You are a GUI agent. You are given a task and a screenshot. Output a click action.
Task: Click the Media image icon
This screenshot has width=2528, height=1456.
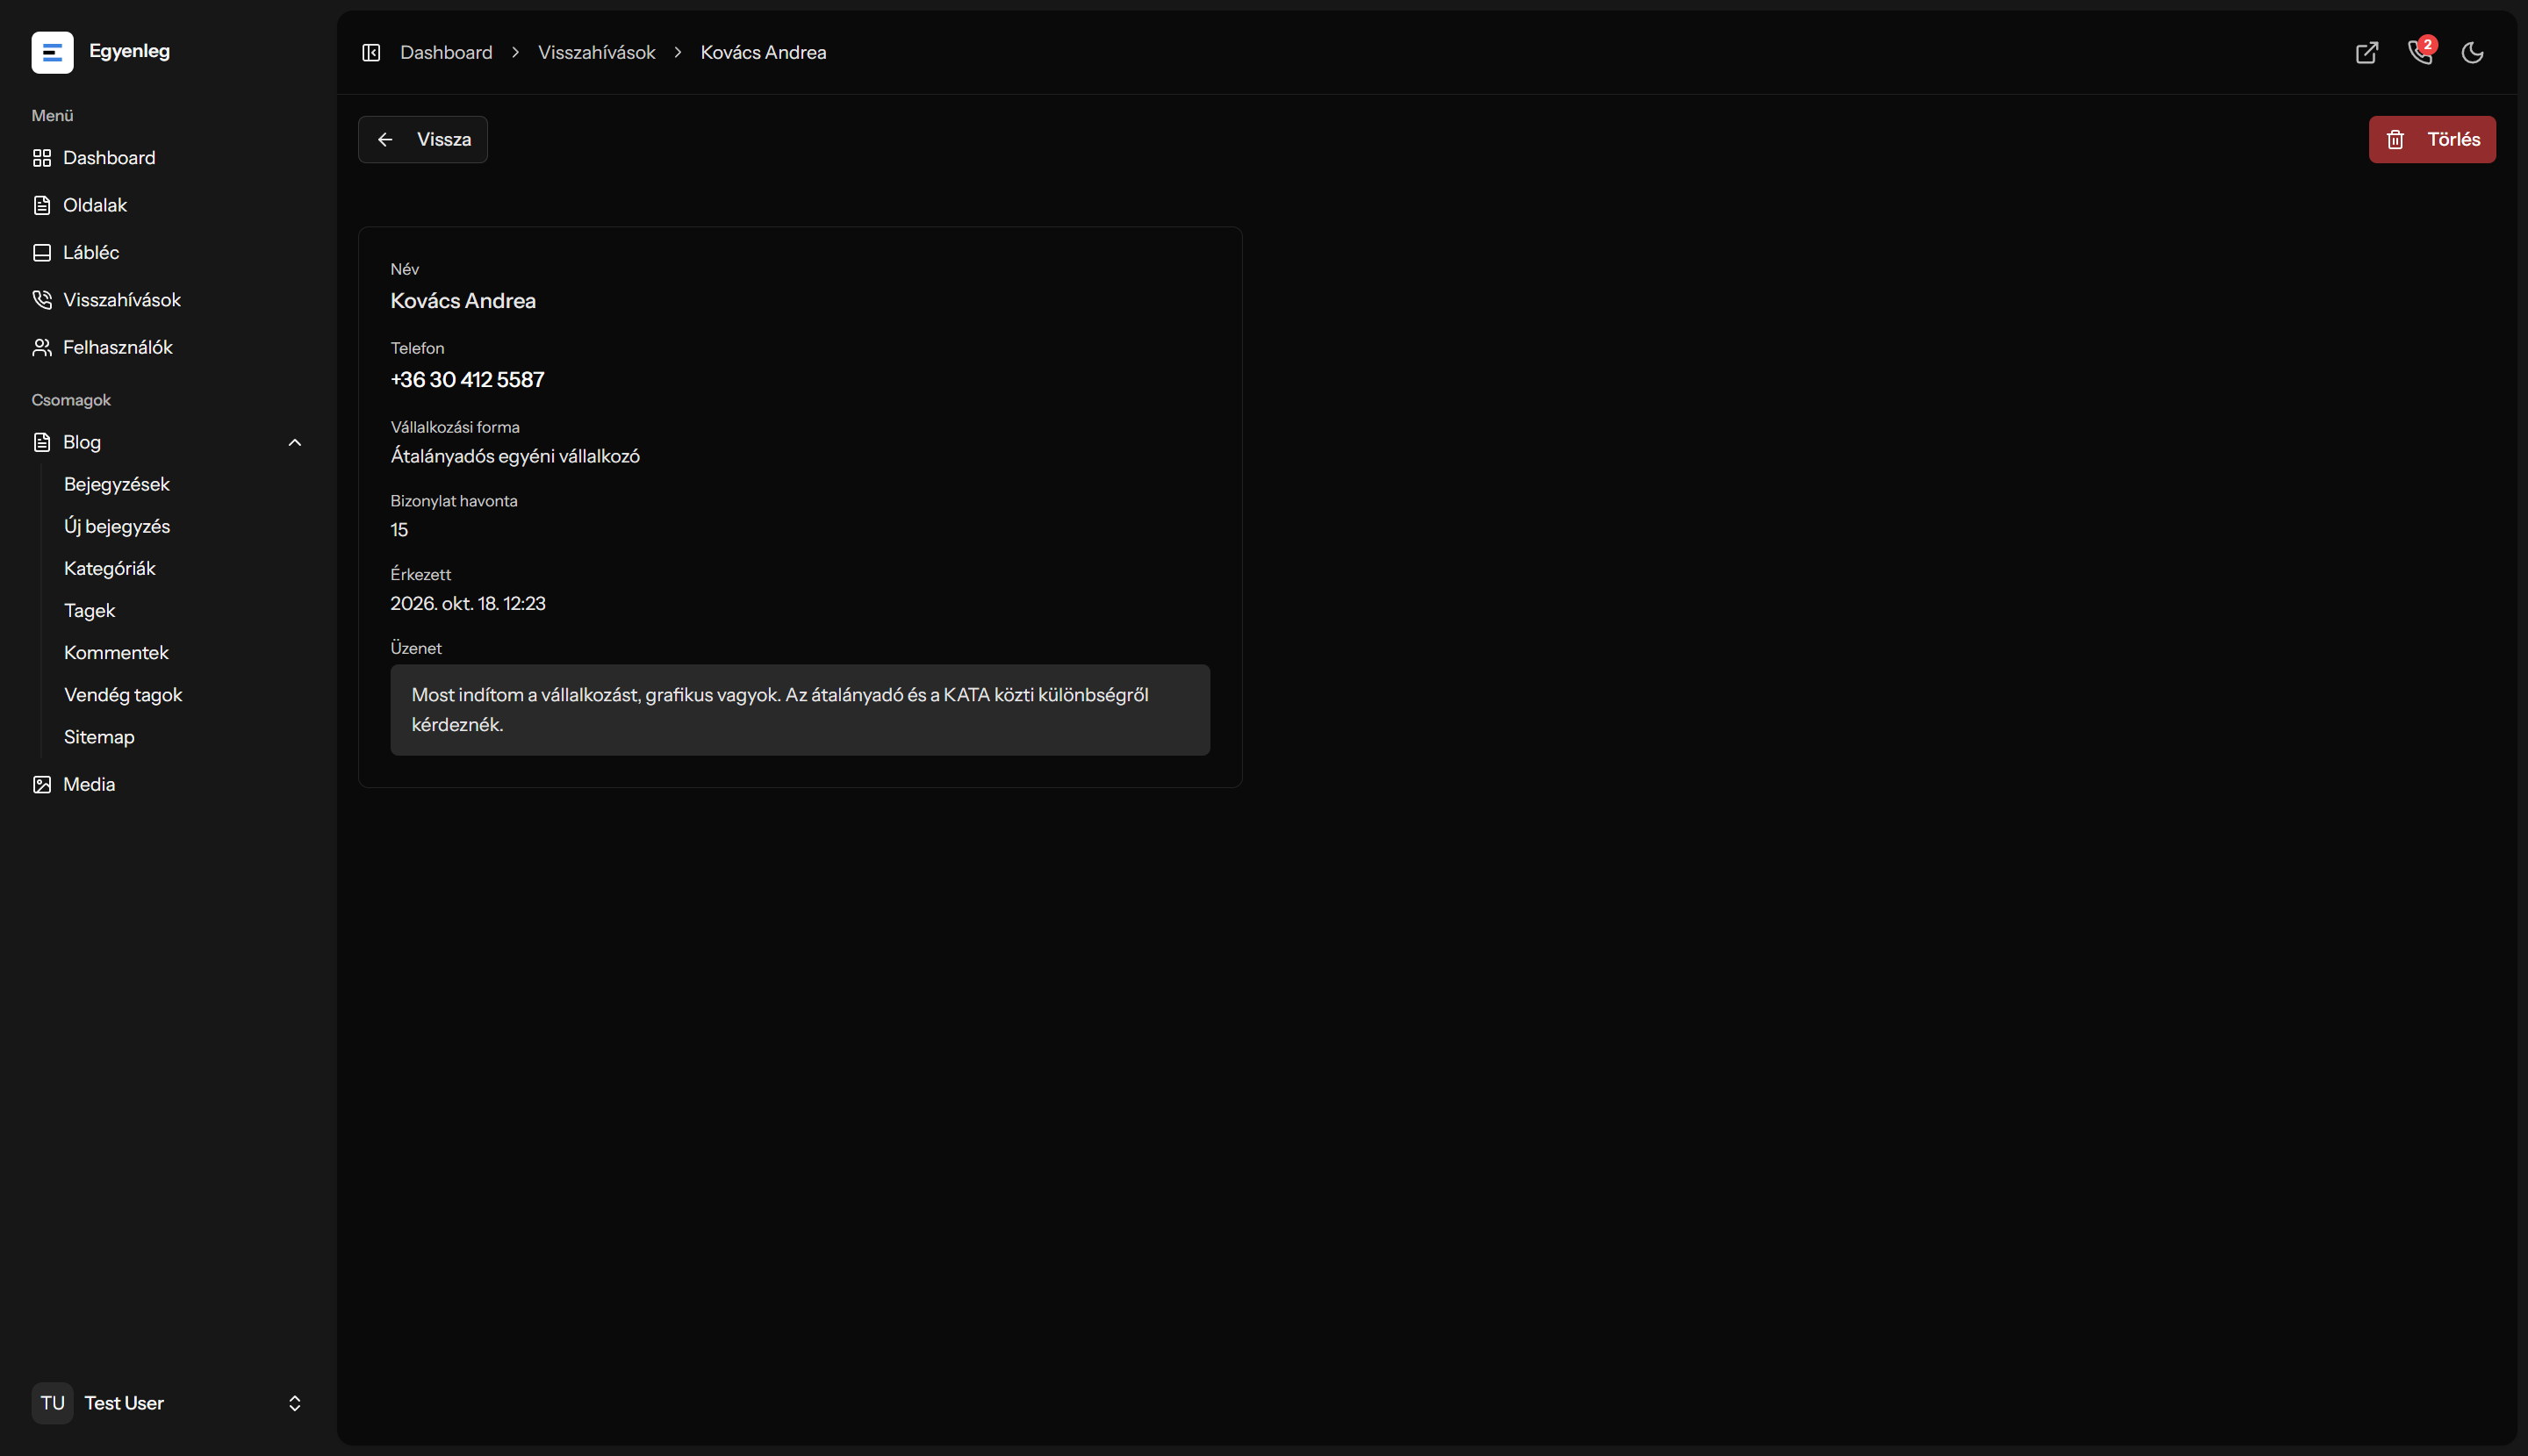point(42,784)
